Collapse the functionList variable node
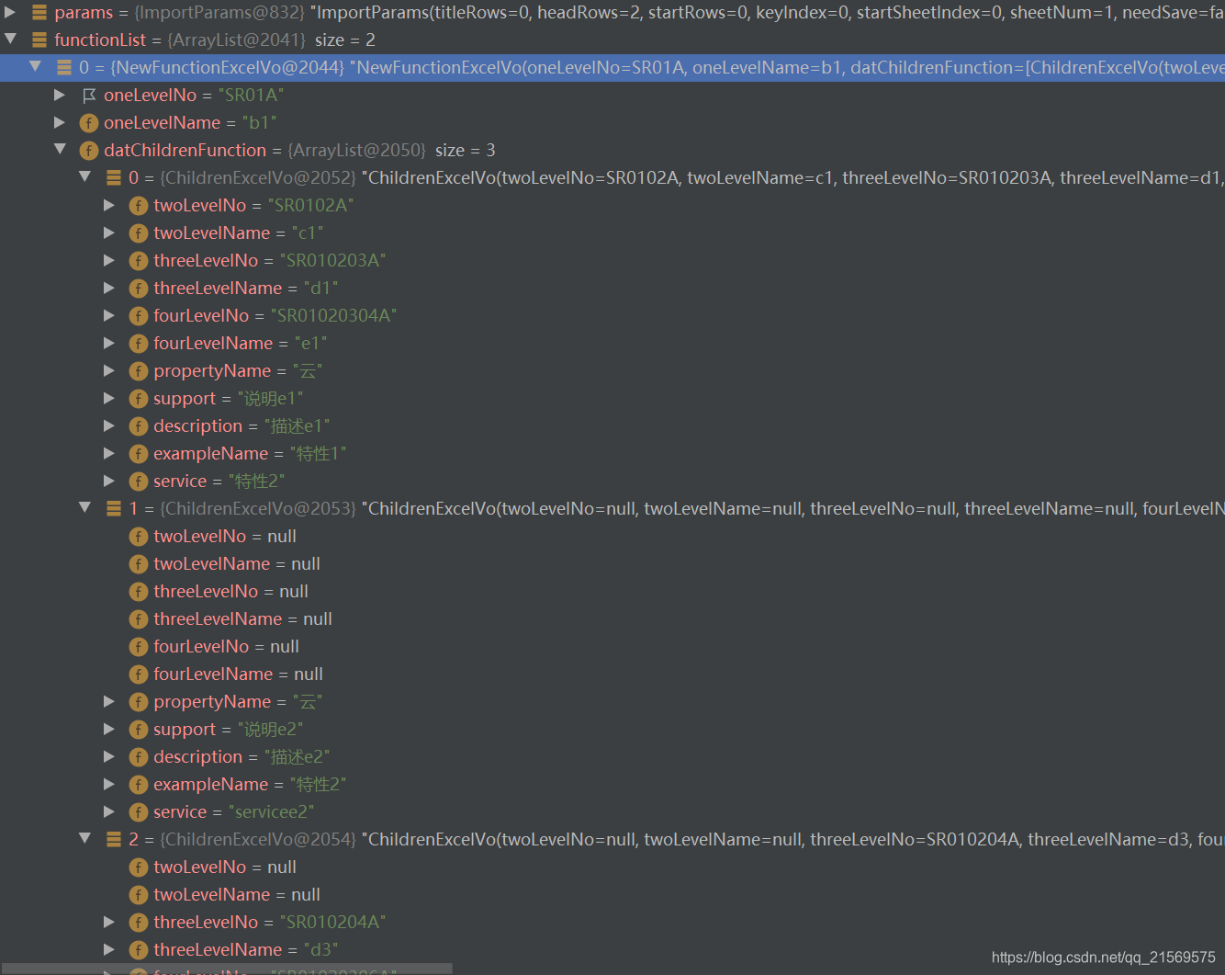The width and height of the screenshot is (1225, 975). coord(10,40)
